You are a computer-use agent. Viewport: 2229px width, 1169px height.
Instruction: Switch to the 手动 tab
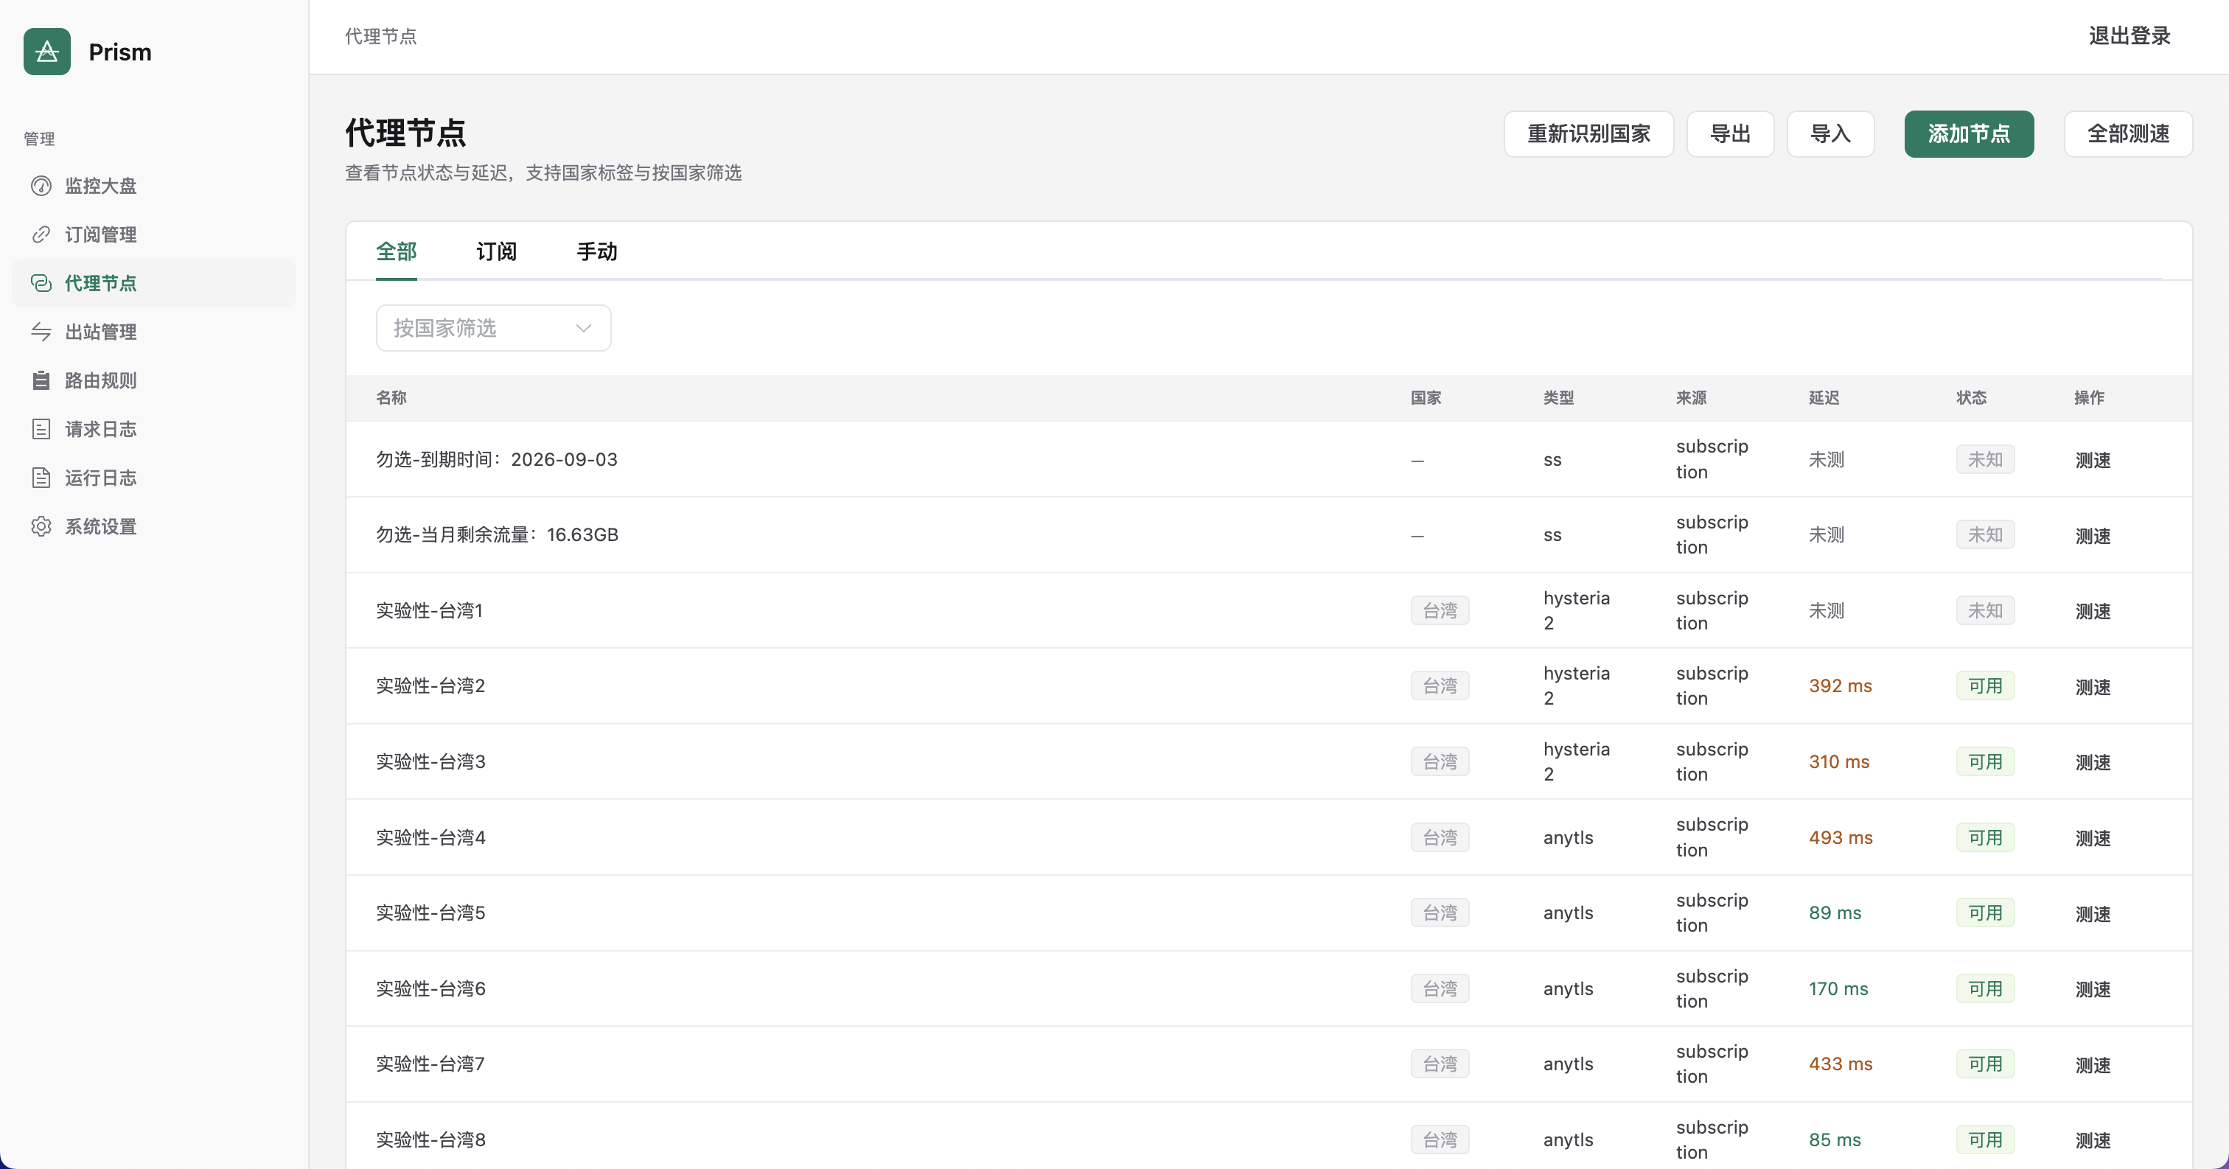point(597,252)
